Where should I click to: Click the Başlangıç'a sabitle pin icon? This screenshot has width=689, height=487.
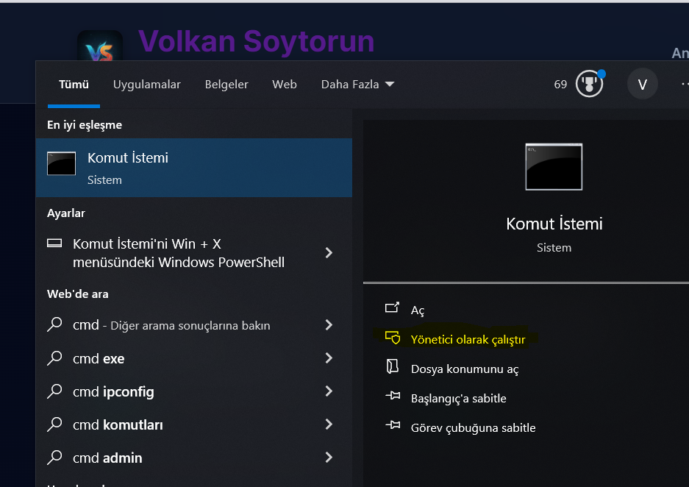(392, 397)
